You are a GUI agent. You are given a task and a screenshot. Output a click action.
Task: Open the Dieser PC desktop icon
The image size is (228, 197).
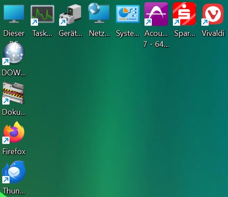point(14,14)
